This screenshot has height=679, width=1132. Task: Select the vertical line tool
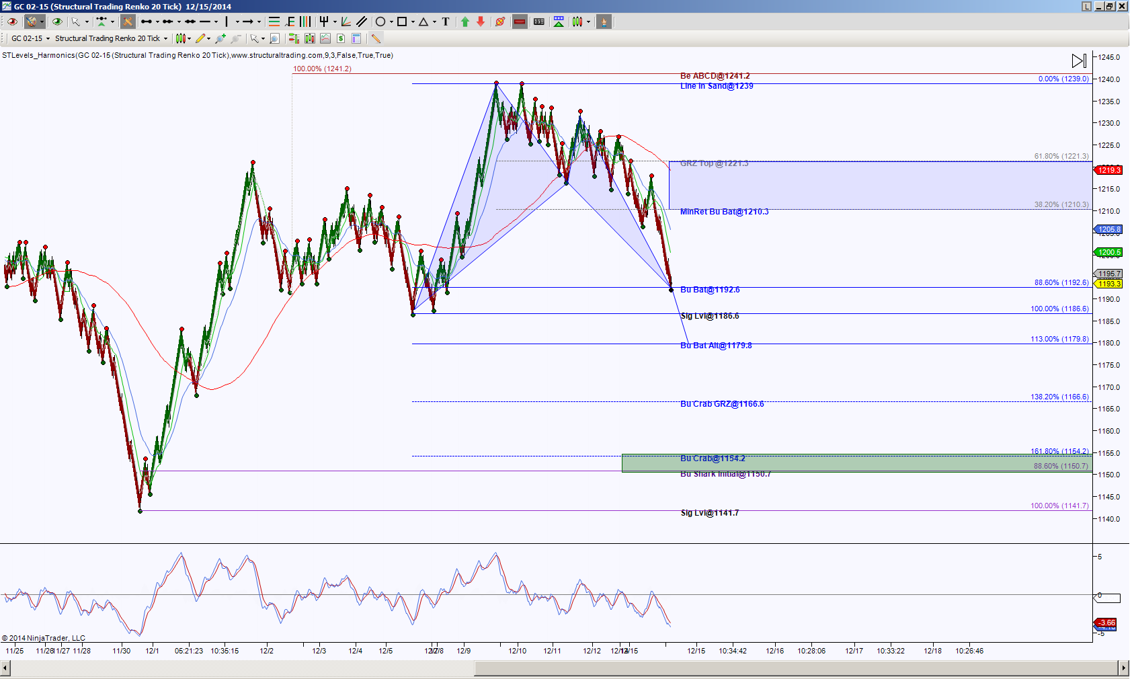[227, 22]
